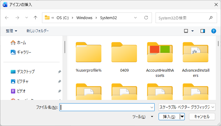Click the OS (C:) breadcrumb
Screen dimensions: 221x126
point(63,18)
